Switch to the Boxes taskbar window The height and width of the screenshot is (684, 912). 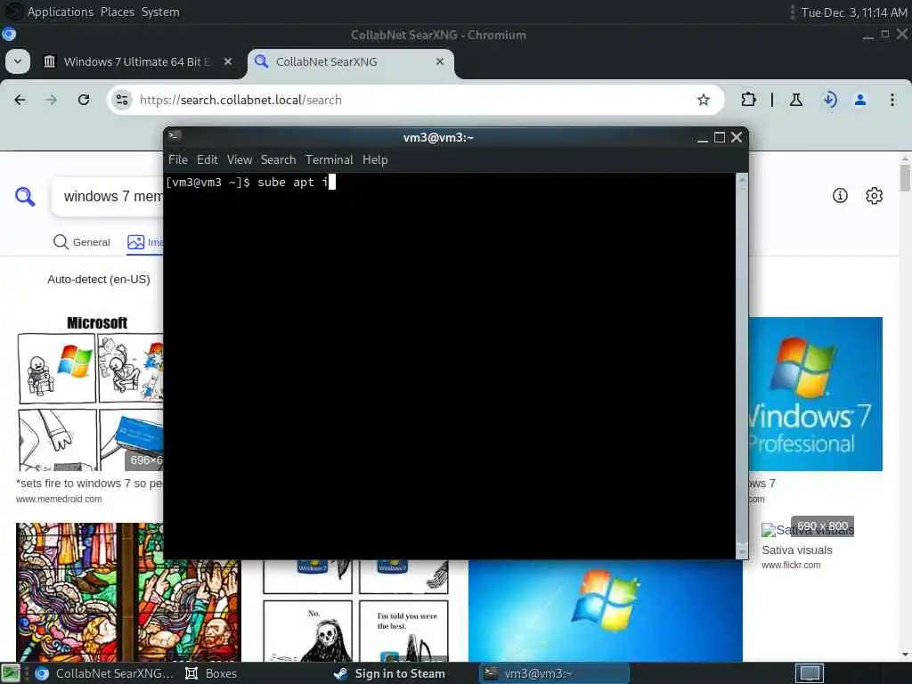[x=211, y=673]
